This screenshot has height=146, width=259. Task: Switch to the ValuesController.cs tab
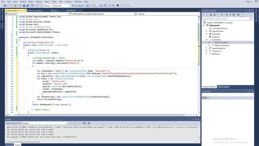point(35,11)
